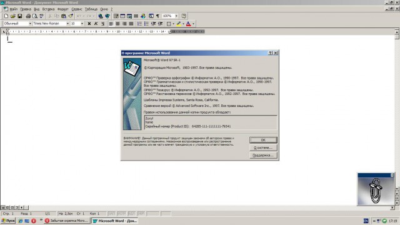Show the Web toolbar icon

[107, 16]
